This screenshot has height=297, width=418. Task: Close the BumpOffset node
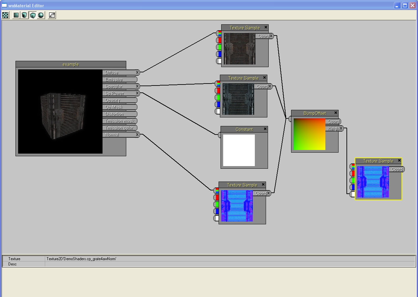(336, 113)
